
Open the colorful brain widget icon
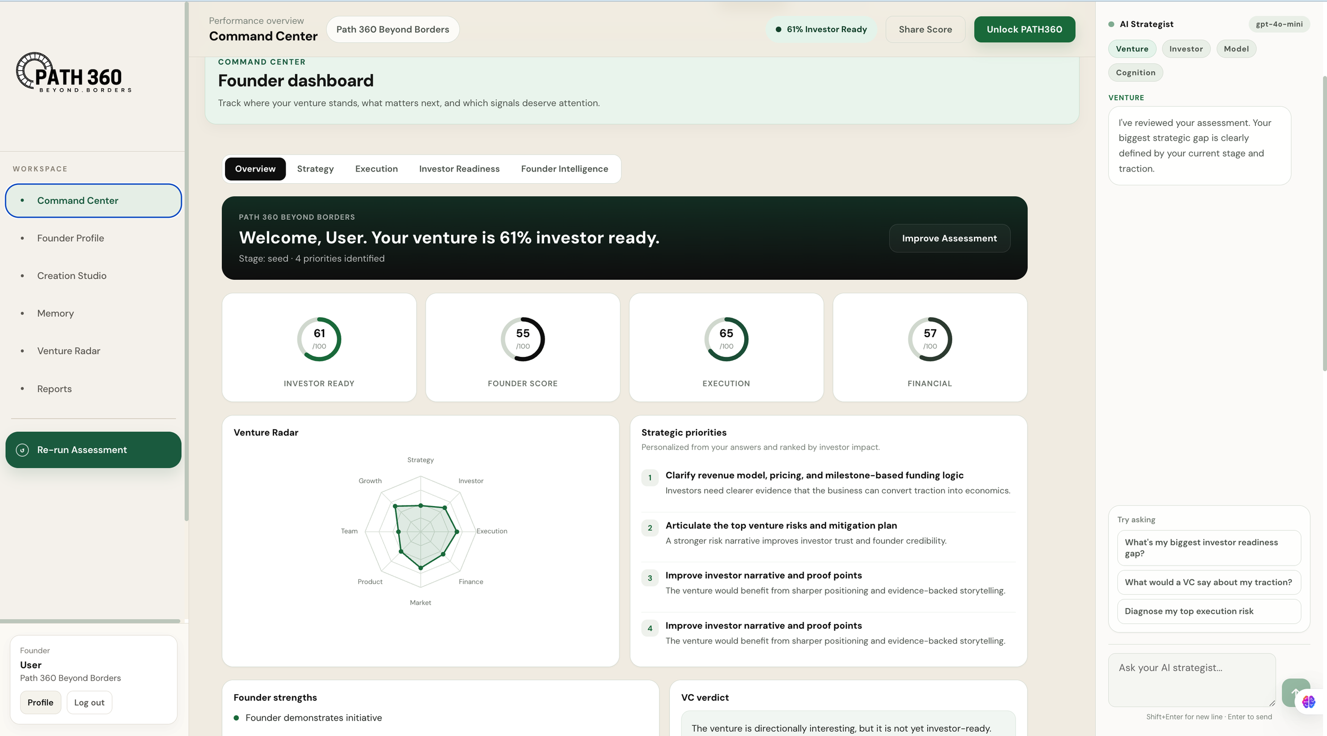[1308, 701]
